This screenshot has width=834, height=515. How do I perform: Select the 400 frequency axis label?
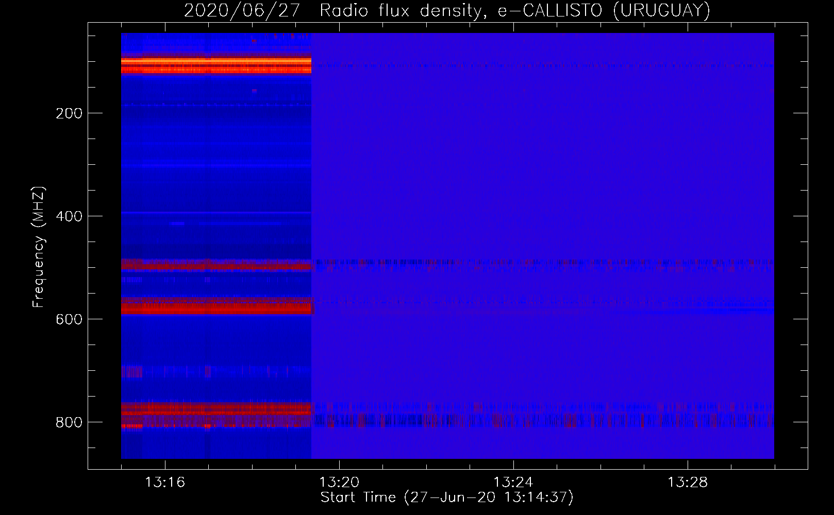coord(69,216)
